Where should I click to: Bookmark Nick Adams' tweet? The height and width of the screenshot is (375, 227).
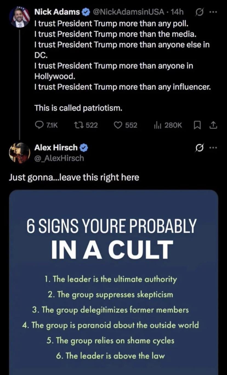197,125
